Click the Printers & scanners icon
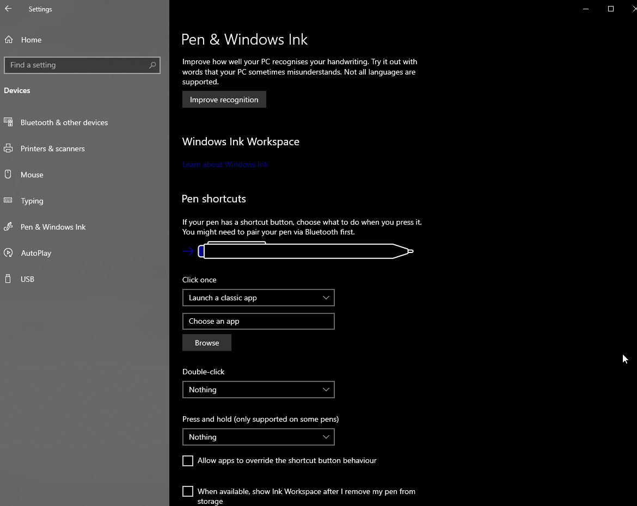 (x=8, y=149)
